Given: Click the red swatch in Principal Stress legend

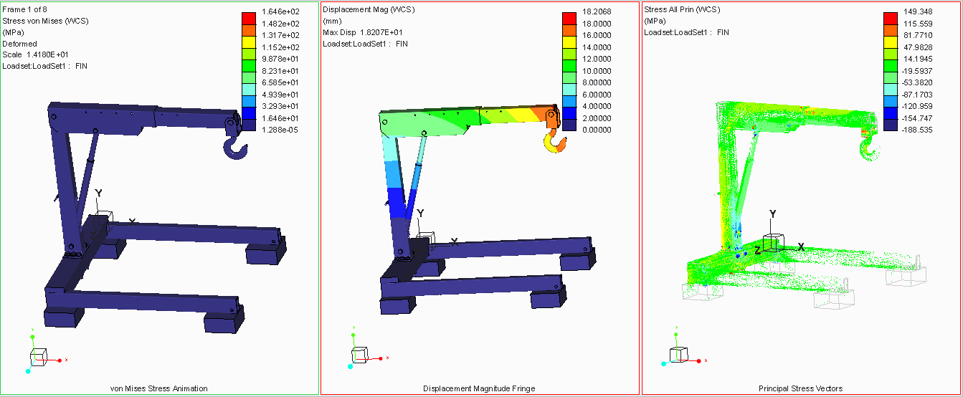Looking at the screenshot, I should pyautogui.click(x=890, y=17).
